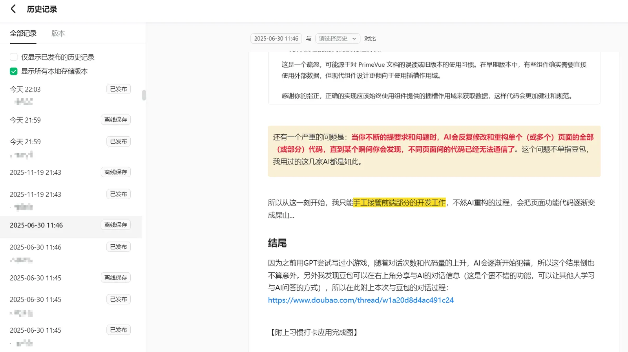Select bottom 2025-06-30 11:45 已发布 record
Viewport: 628px width, 352px height.
71,336
